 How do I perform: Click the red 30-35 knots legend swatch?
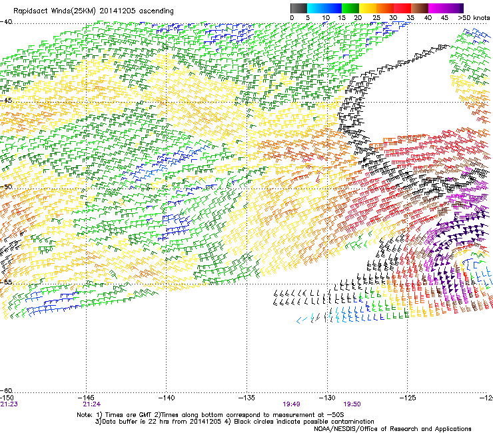402,8
